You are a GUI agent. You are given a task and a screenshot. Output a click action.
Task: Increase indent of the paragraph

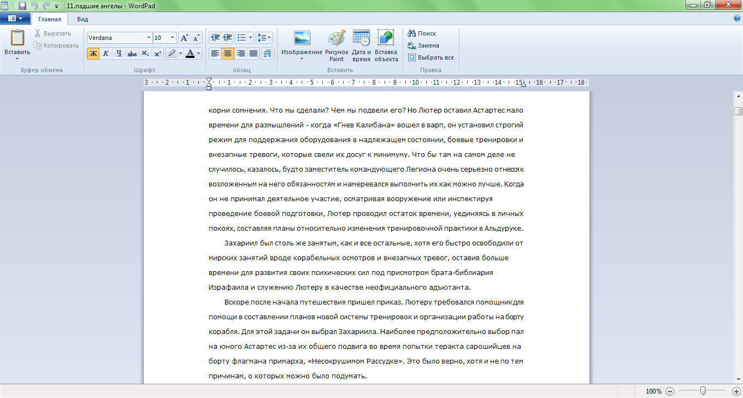coord(227,38)
